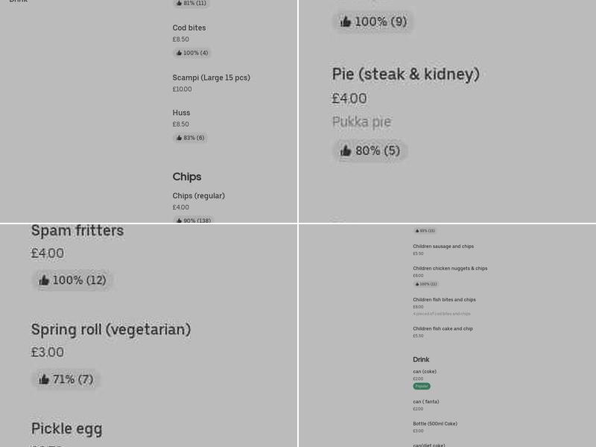This screenshot has width=596, height=447.
Task: Click the thumbs-up rating on Cod bites
Action: (x=191, y=53)
